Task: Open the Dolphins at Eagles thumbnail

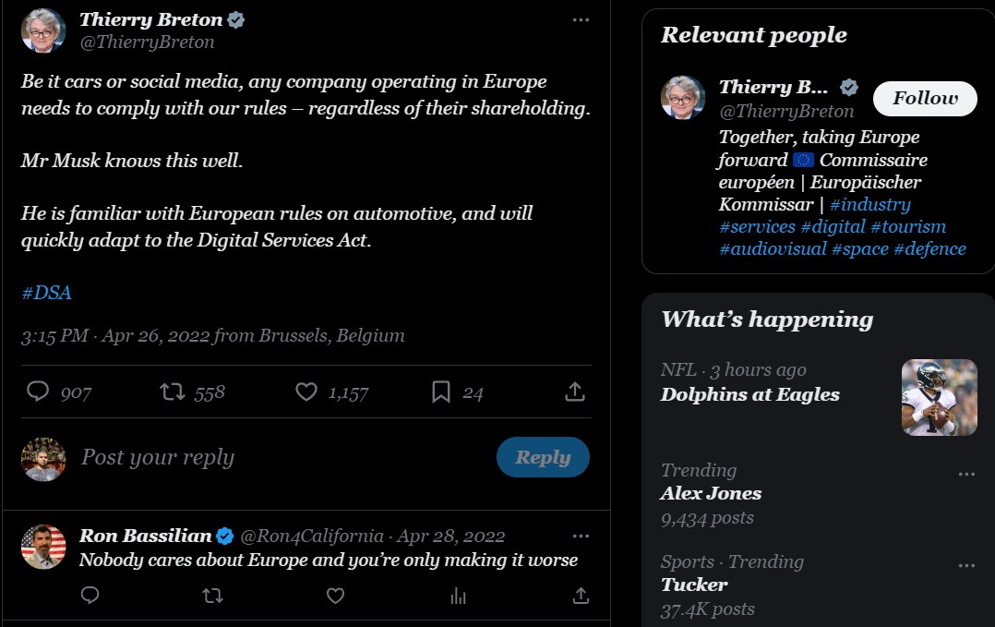Action: coord(939,397)
